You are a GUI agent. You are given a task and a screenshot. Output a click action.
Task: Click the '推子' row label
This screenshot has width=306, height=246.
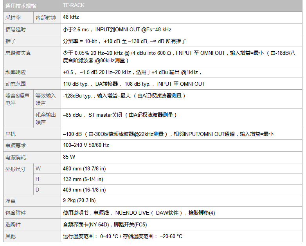coord(11,41)
